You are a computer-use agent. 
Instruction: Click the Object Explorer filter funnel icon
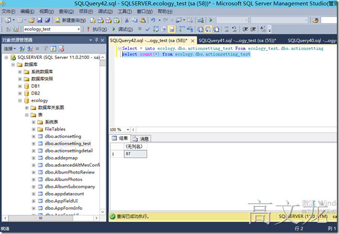coord(45,49)
